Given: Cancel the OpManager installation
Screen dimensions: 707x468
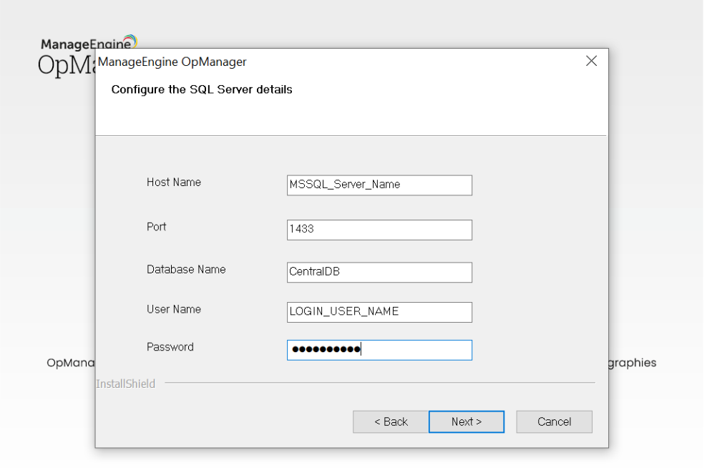Looking at the screenshot, I should tap(554, 422).
